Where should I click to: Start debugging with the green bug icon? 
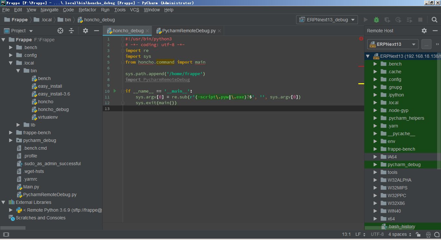point(376,20)
